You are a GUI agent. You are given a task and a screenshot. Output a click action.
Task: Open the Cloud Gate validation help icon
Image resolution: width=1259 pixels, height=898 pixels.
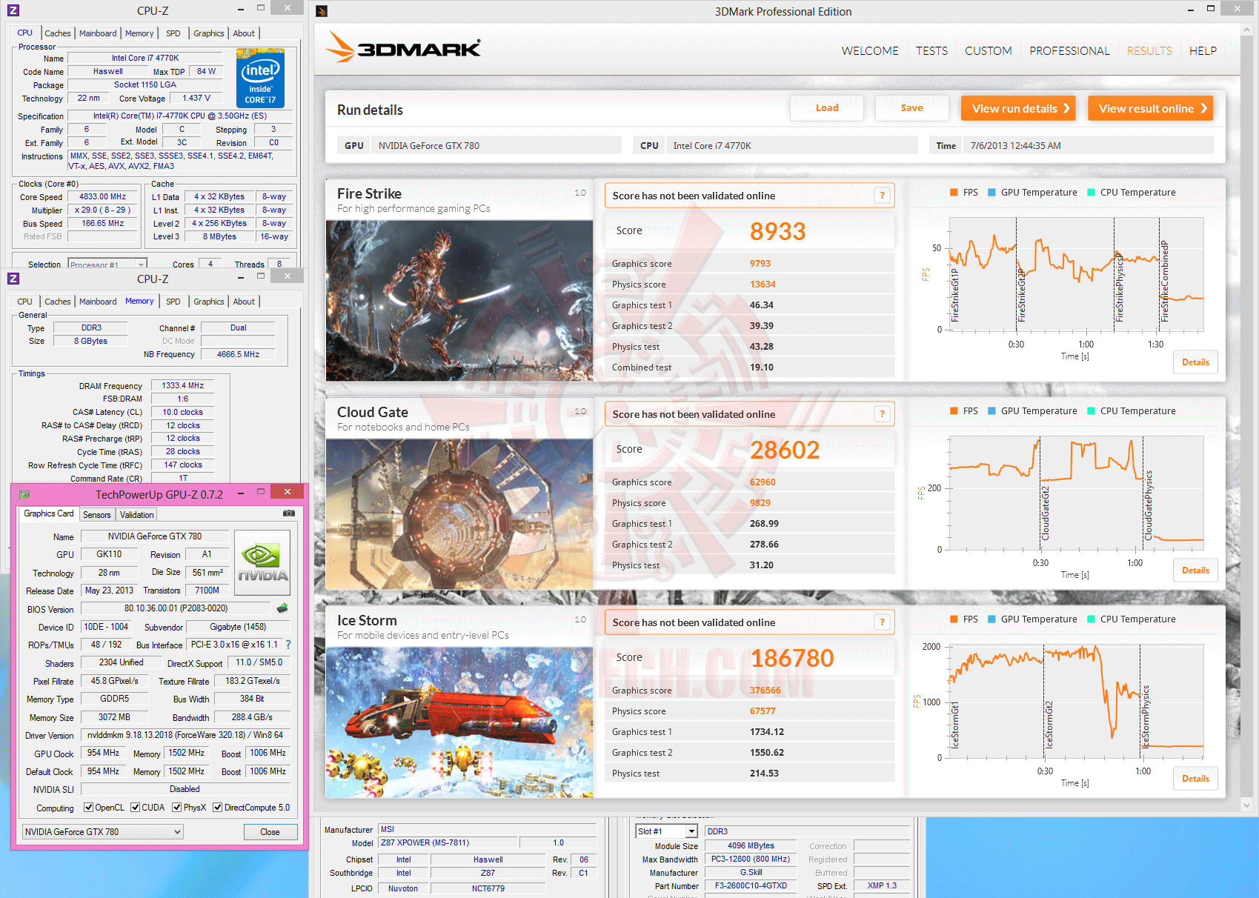882,414
